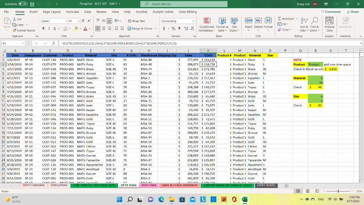Image resolution: width=364 pixels, height=205 pixels.
Task: Click the Analyze Data icon
Action: pyautogui.click(x=329, y=25)
